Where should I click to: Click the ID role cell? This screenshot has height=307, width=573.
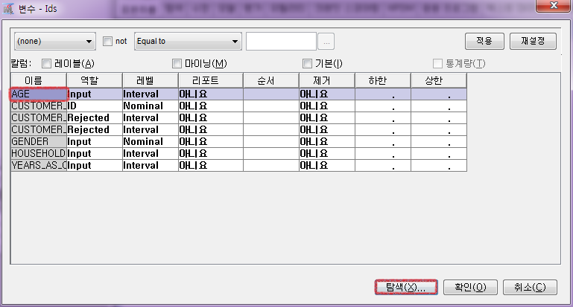95,106
